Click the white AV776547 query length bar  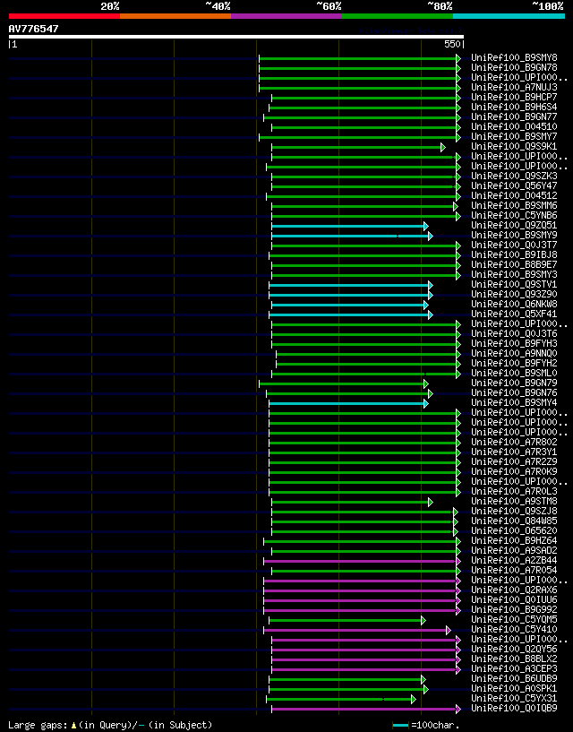pos(236,37)
